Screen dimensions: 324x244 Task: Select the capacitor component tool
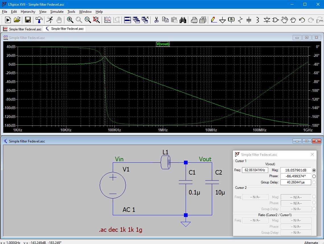coord(249,20)
